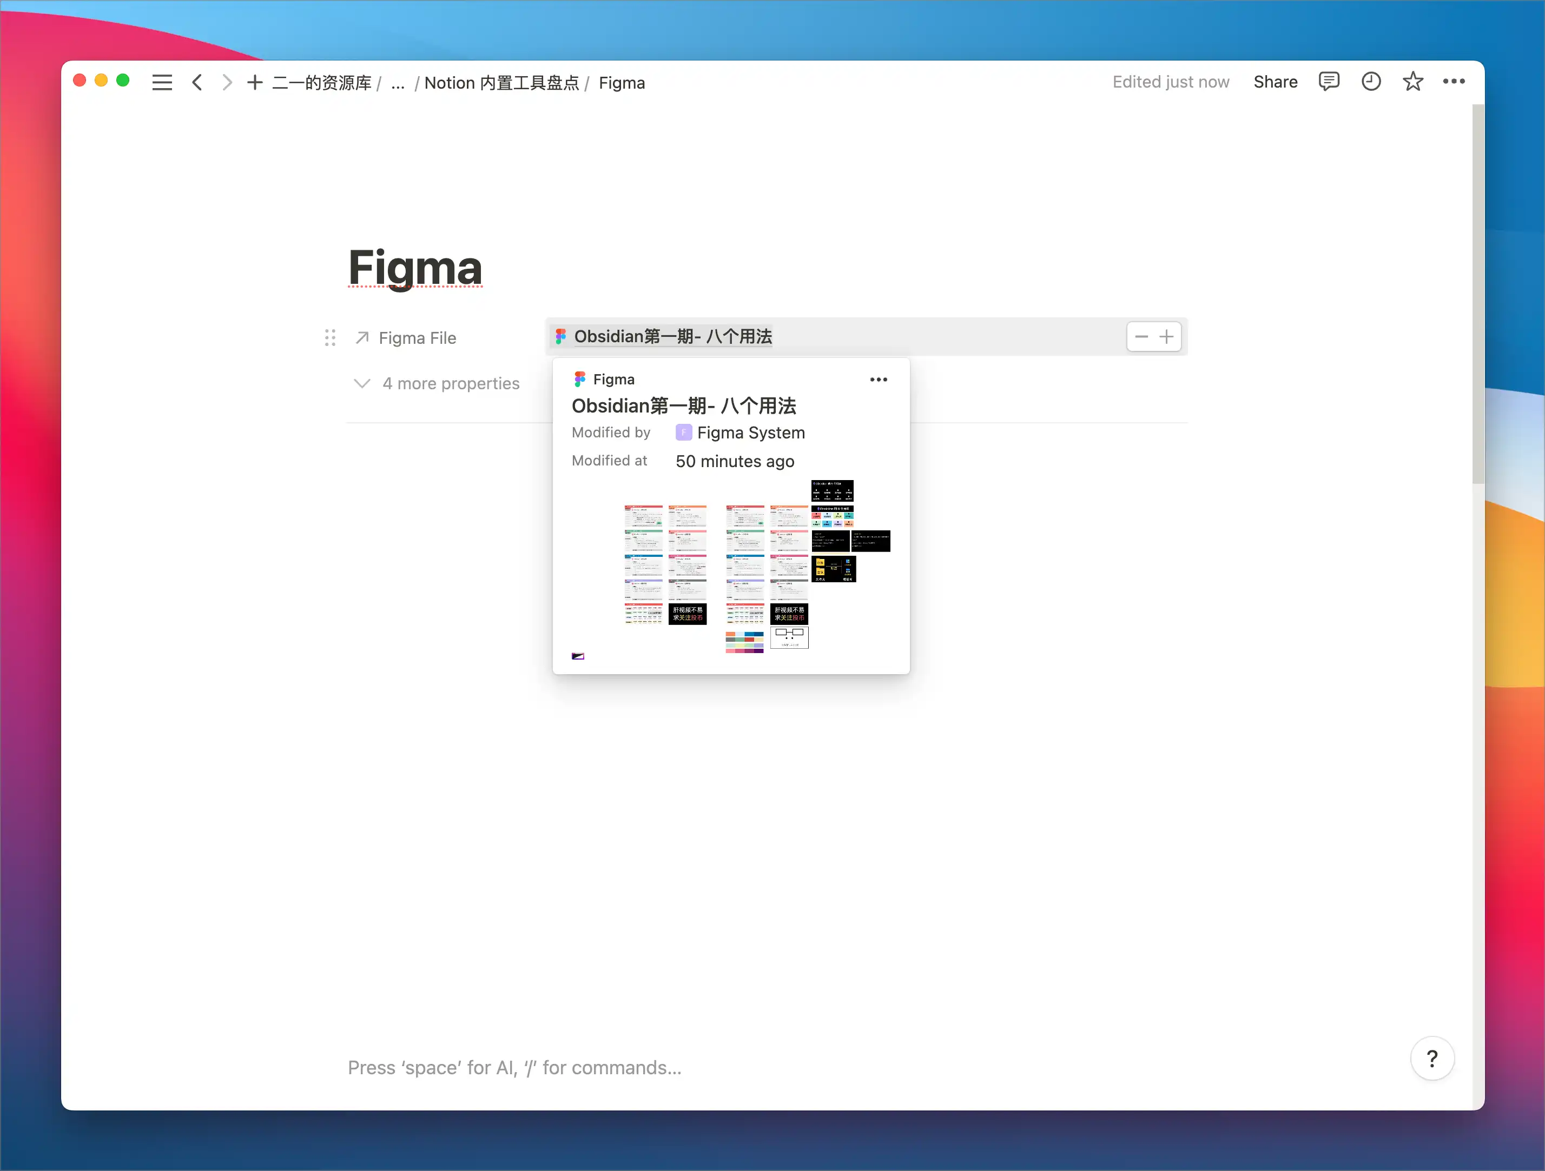Open the sidebar with the hamburger icon
The width and height of the screenshot is (1545, 1171).
click(162, 82)
